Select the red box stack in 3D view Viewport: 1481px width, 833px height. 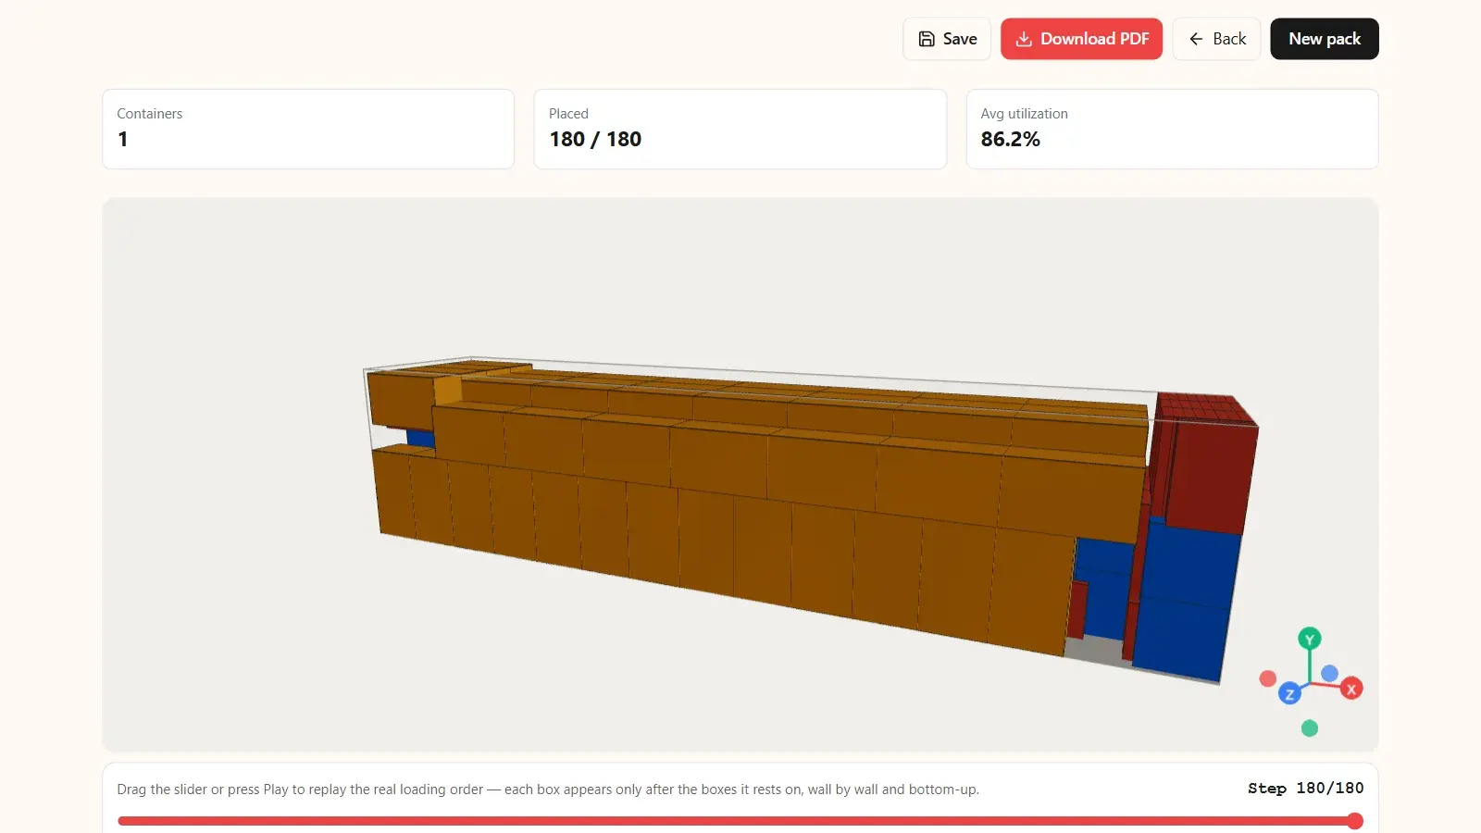[1208, 472]
